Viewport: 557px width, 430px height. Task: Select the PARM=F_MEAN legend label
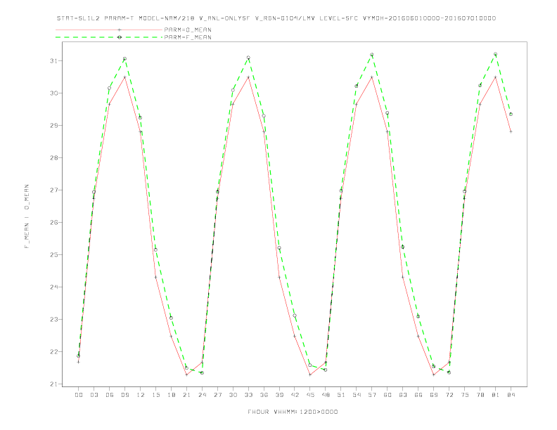(x=188, y=37)
